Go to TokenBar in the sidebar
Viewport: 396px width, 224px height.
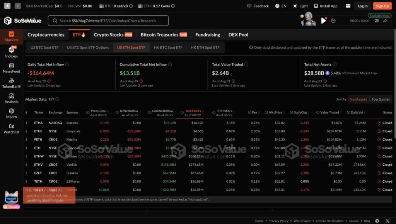click(x=11, y=83)
